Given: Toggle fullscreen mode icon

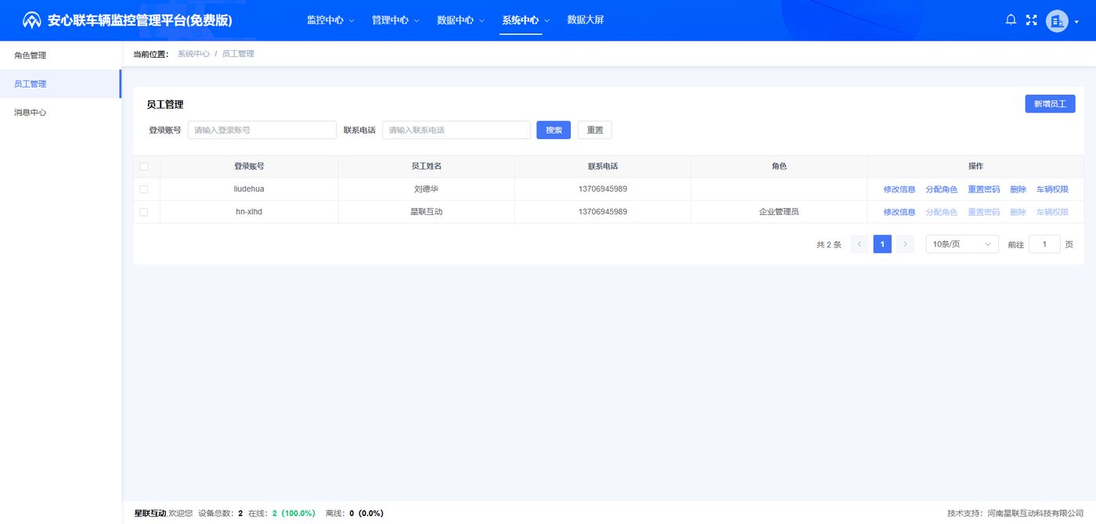Looking at the screenshot, I should pos(1031,20).
